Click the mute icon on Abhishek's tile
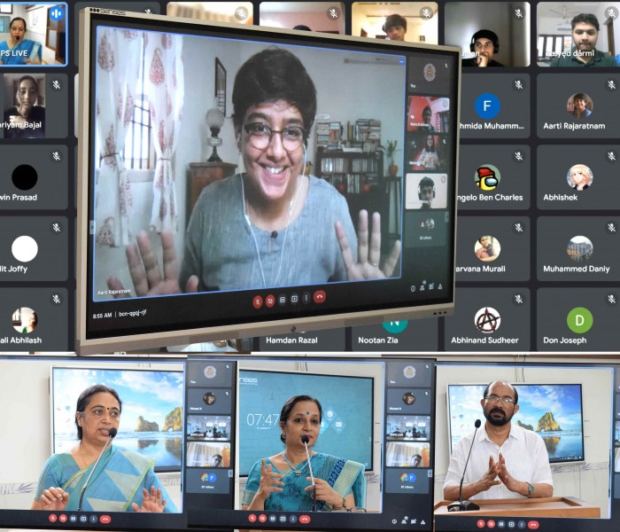620x532 pixels. [612, 156]
